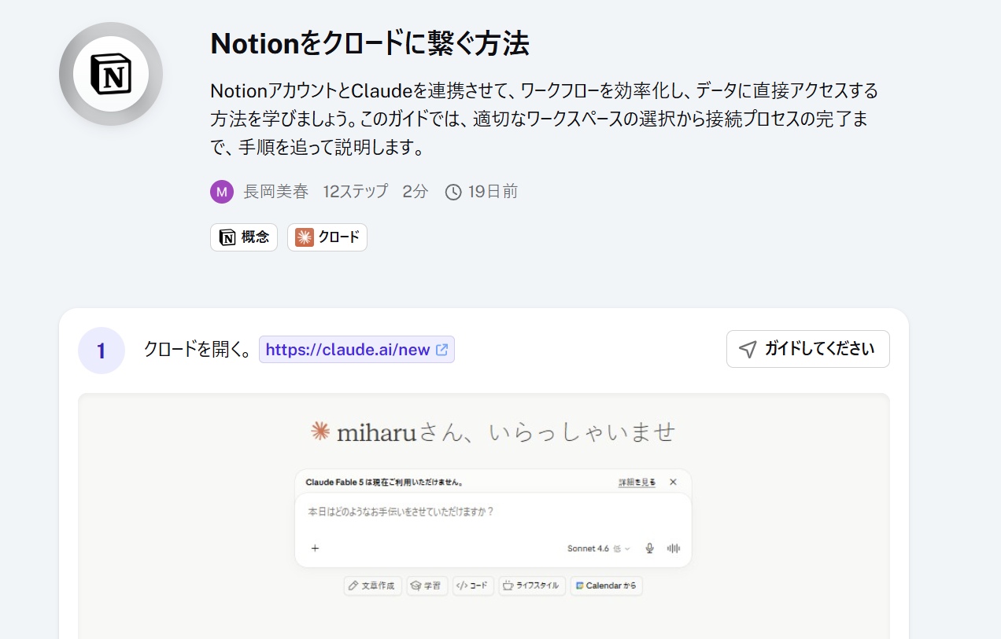Viewport: 1001px width, 639px height.
Task: Dismiss the Claude Fable 5 banner with X
Action: pyautogui.click(x=673, y=482)
